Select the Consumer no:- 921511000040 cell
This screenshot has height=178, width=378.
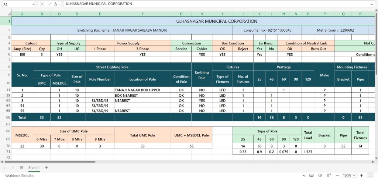[267, 30]
